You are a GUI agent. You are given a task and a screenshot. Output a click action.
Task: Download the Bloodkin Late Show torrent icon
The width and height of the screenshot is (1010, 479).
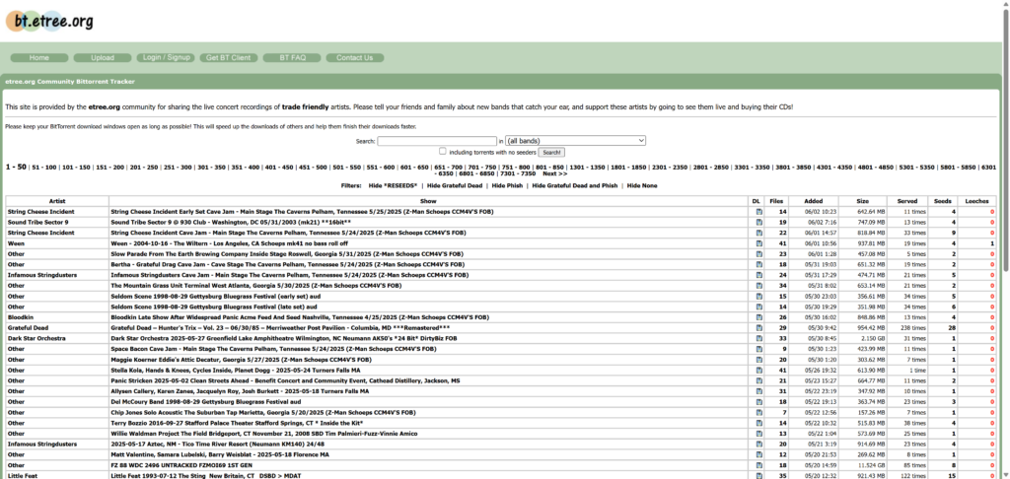[758, 317]
